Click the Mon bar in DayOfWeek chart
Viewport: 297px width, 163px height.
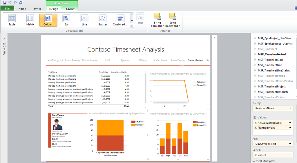(x=168, y=138)
